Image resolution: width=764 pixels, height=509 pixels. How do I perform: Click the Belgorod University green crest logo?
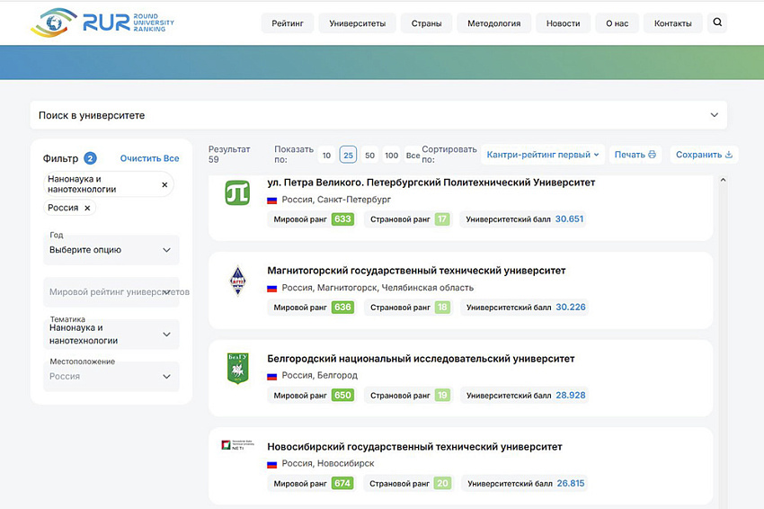(x=235, y=369)
